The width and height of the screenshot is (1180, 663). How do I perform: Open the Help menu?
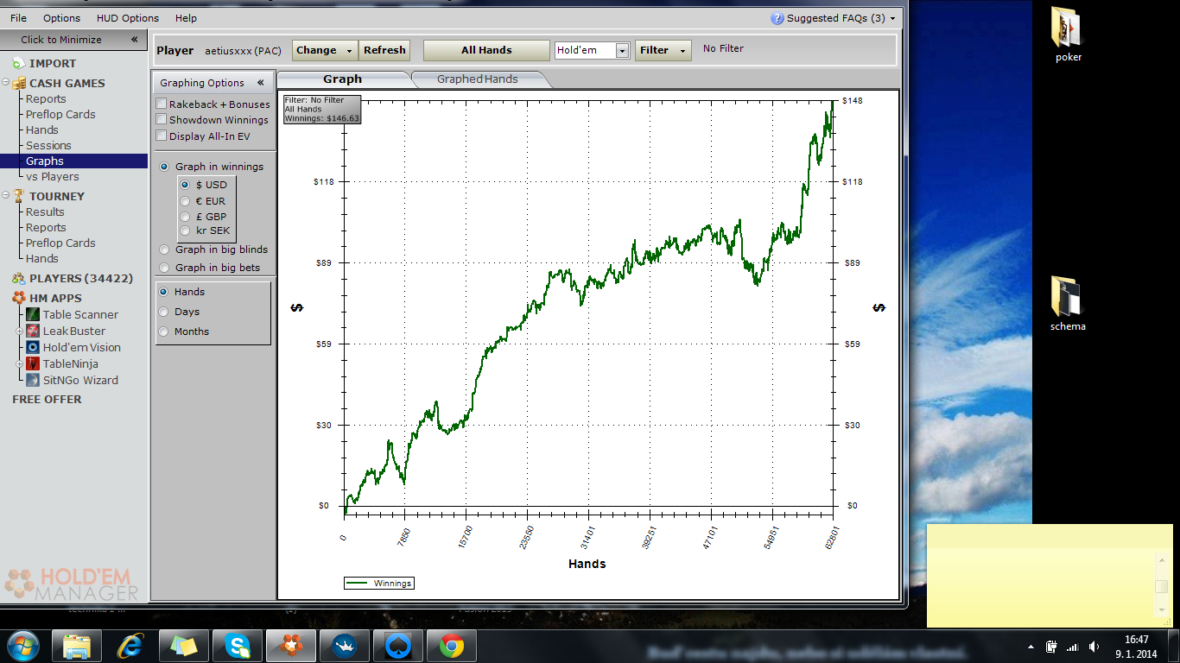[x=186, y=18]
